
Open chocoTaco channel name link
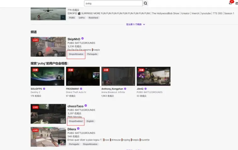76,106
